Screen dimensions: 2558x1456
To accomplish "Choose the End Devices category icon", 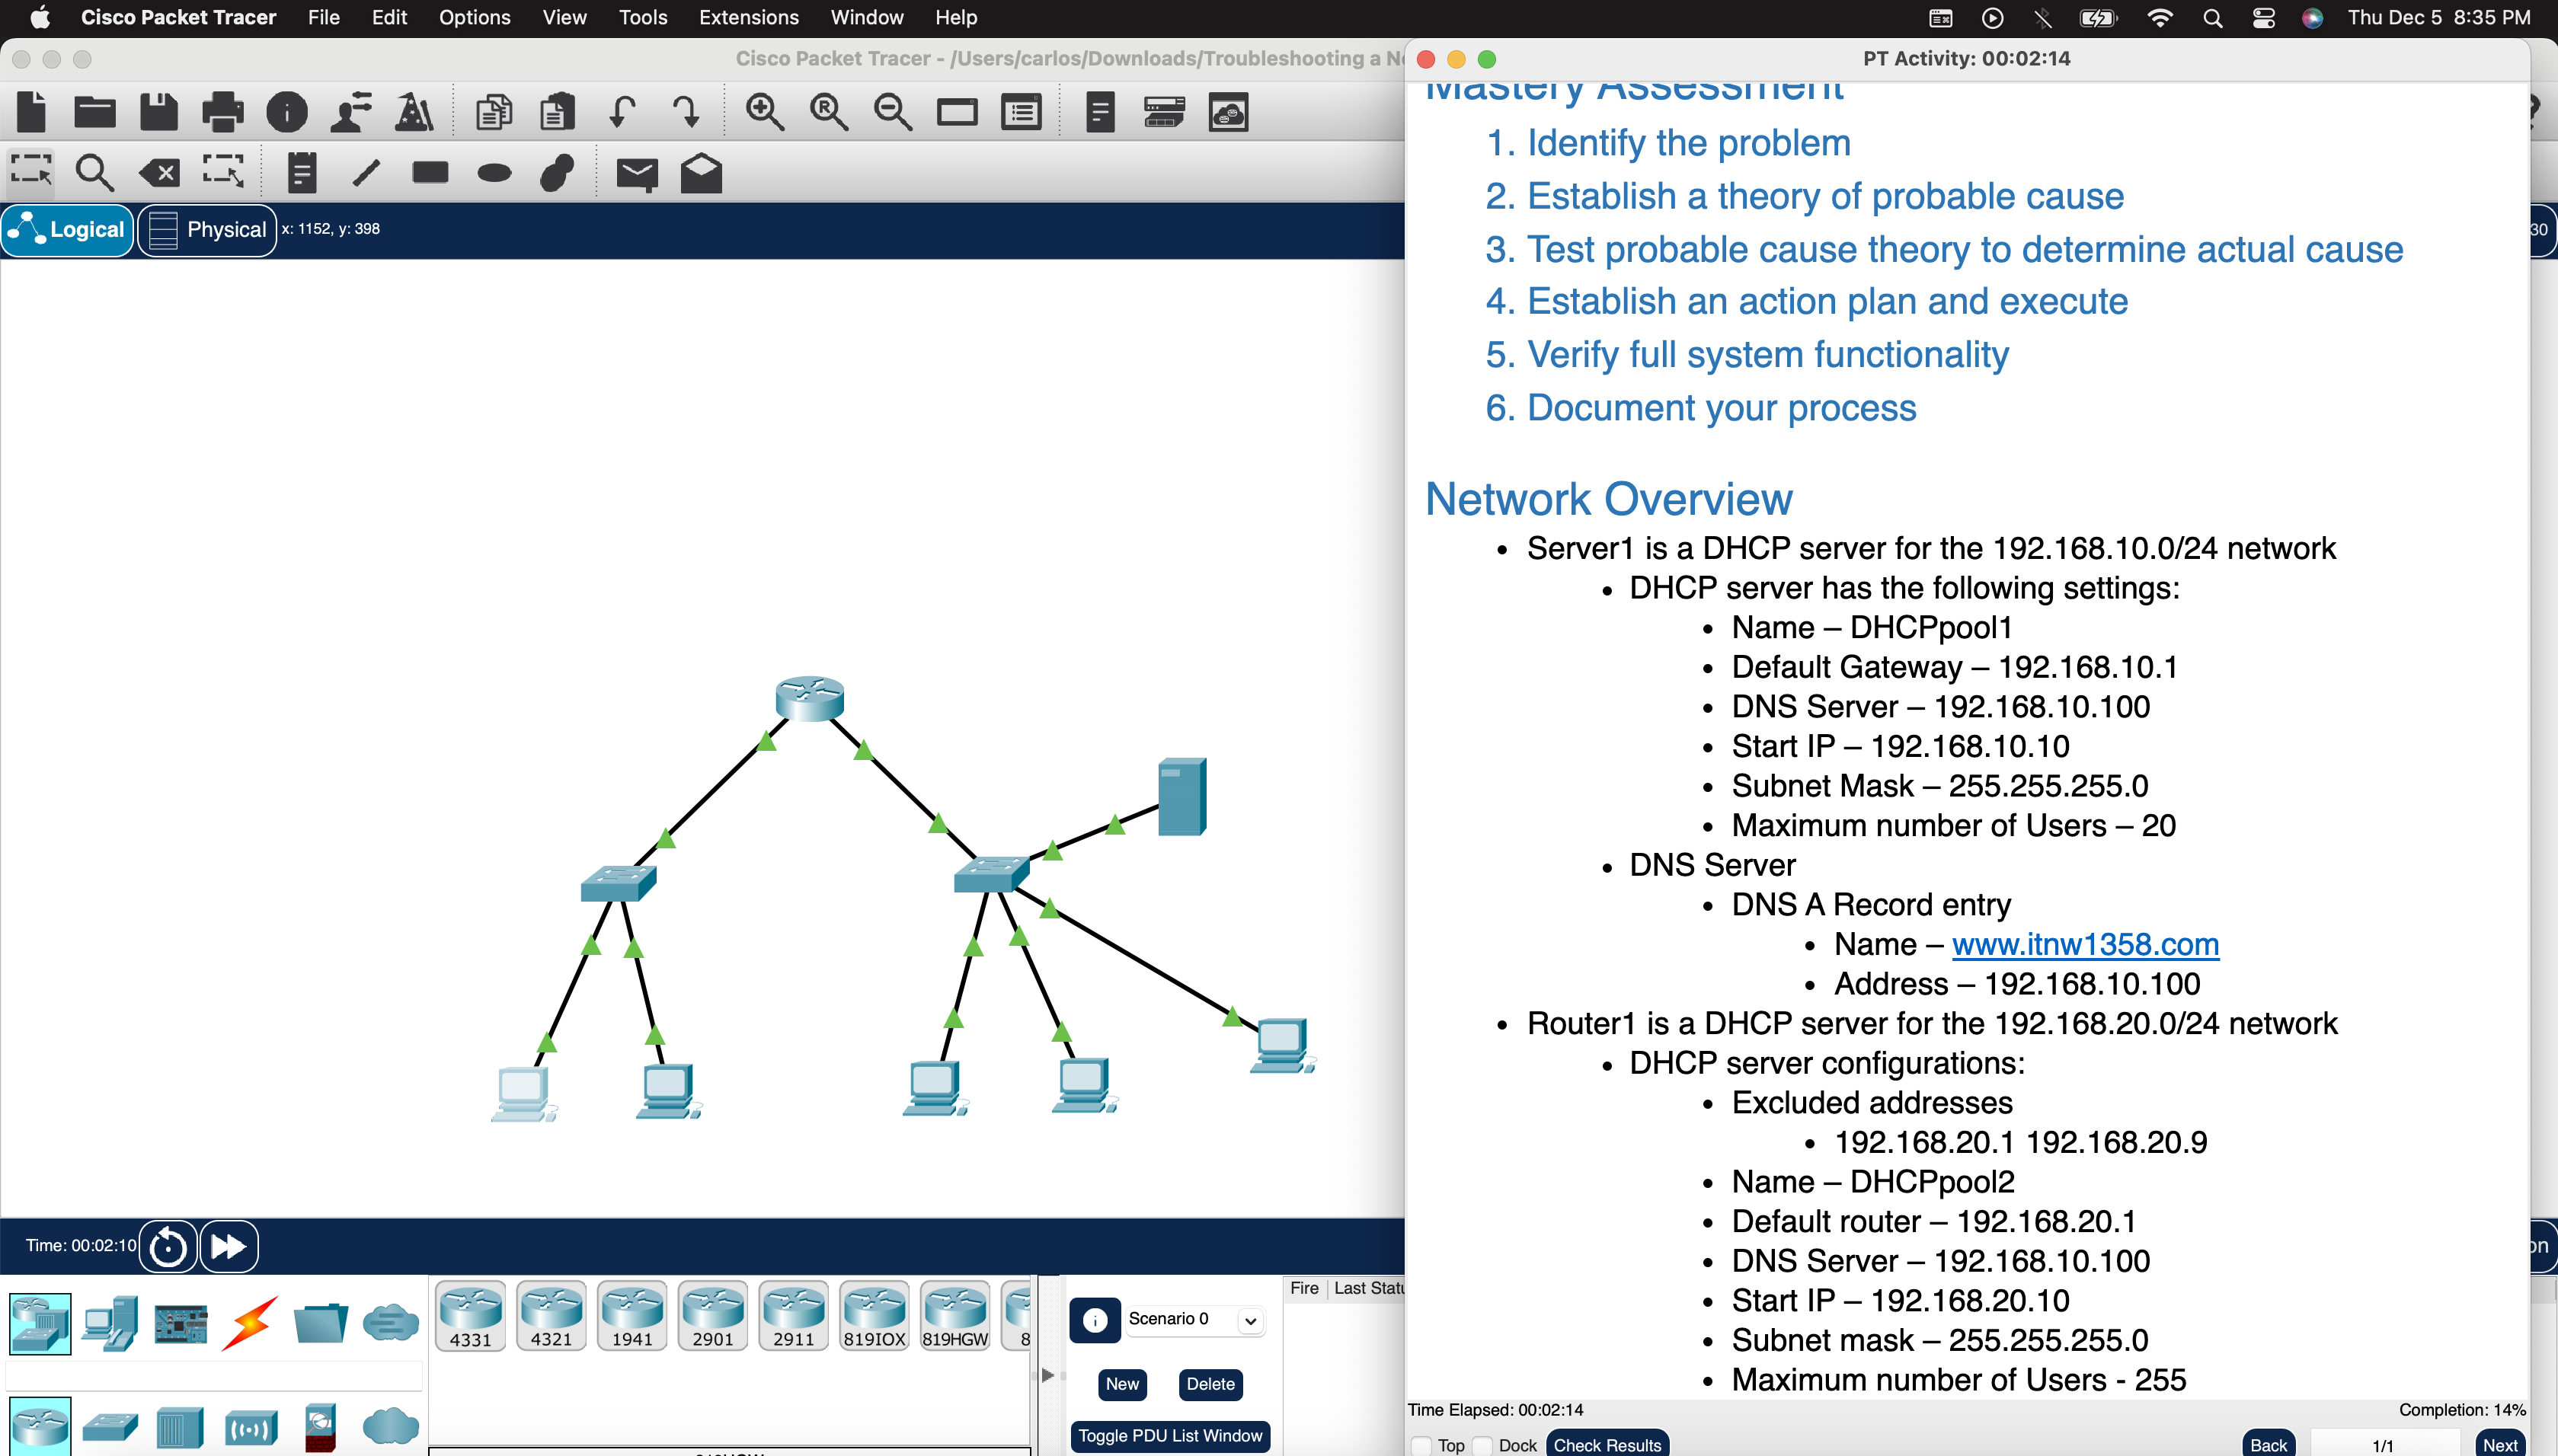I will pyautogui.click(x=110, y=1322).
